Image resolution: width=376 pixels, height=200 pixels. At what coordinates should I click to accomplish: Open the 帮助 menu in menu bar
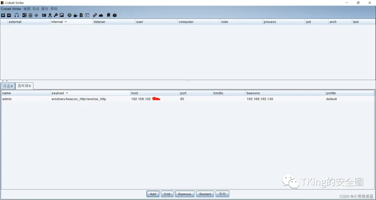pyautogui.click(x=54, y=9)
